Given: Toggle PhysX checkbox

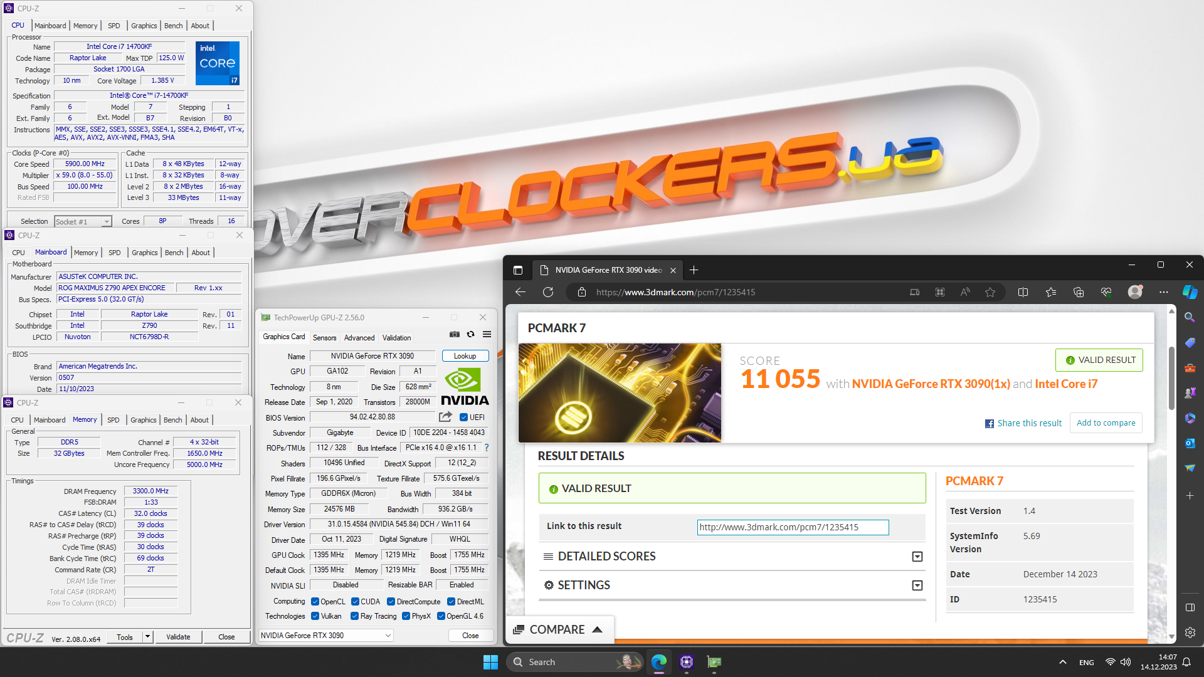Looking at the screenshot, I should (406, 616).
